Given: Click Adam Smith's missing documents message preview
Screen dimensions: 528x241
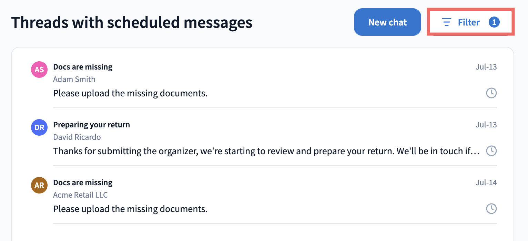Looking at the screenshot, I should (130, 93).
